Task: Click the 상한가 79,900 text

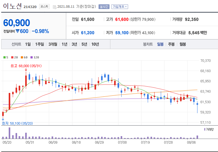Action: (x=142, y=20)
